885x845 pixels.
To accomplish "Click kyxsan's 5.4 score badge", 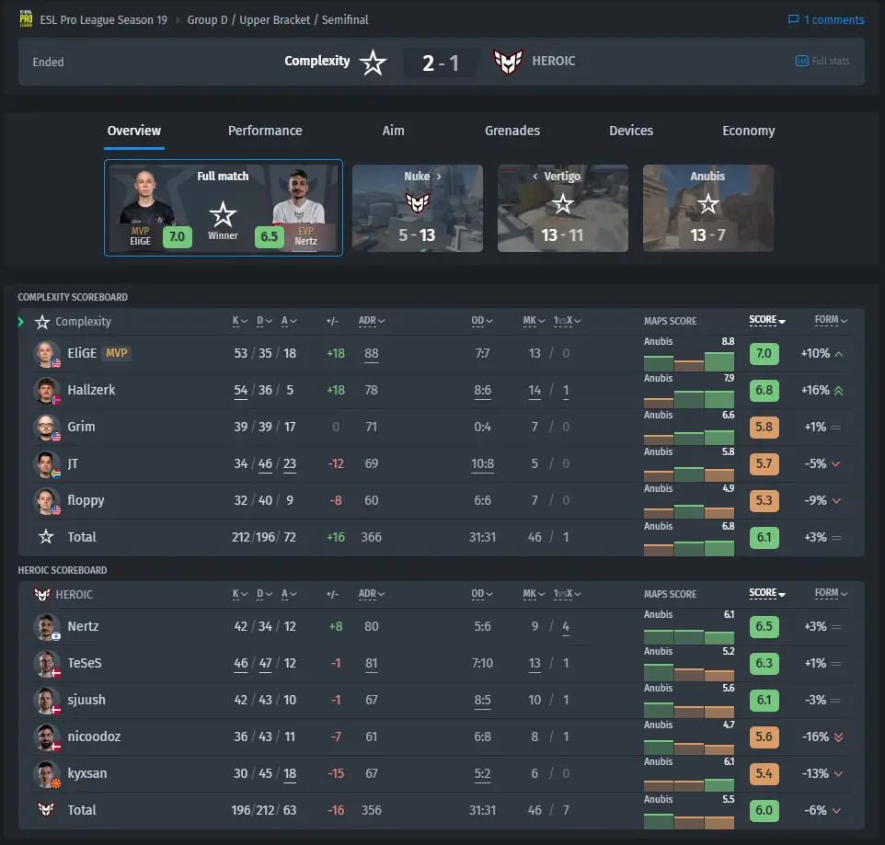I will coord(764,773).
